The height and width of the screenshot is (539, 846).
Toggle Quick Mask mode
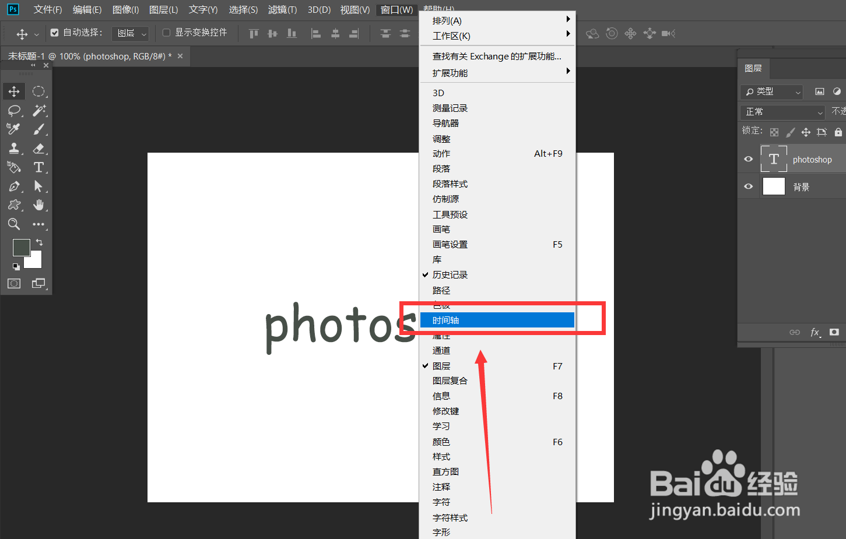(x=14, y=284)
